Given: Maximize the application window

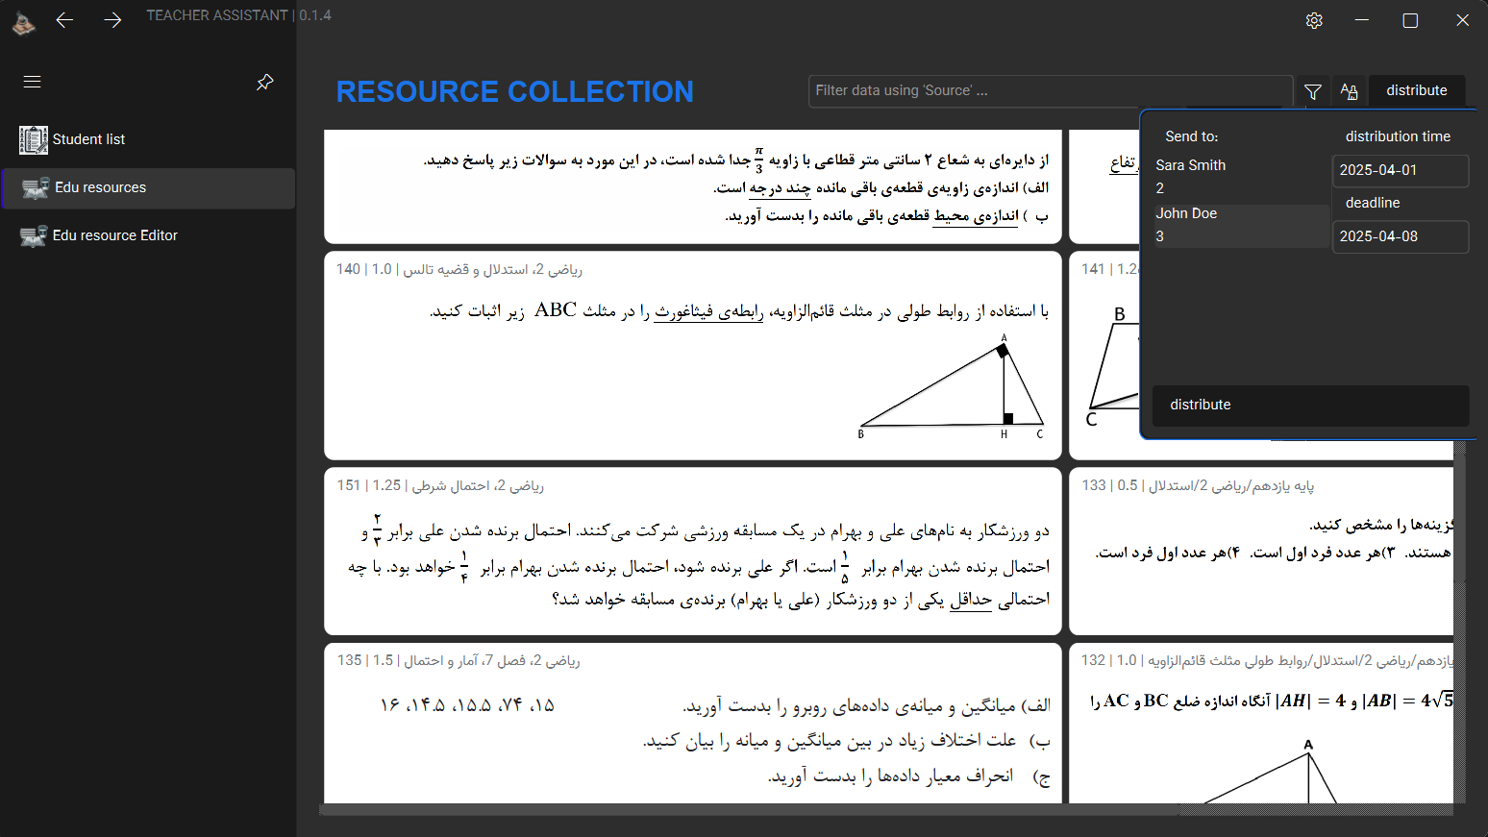Looking at the screenshot, I should coord(1410,20).
